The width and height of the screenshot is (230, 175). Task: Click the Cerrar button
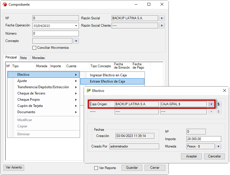[x=155, y=168]
